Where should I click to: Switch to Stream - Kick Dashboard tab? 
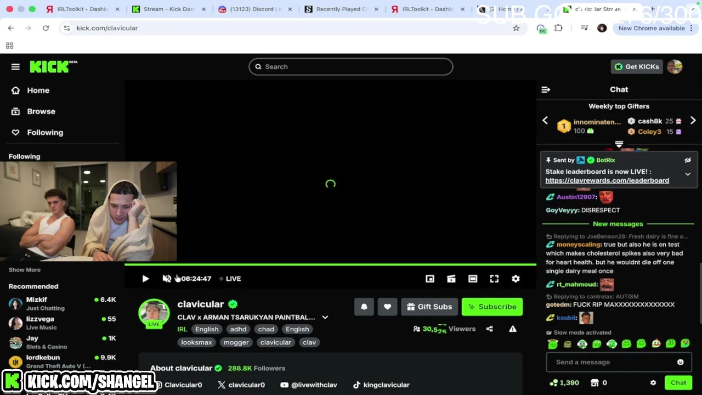[x=168, y=9]
